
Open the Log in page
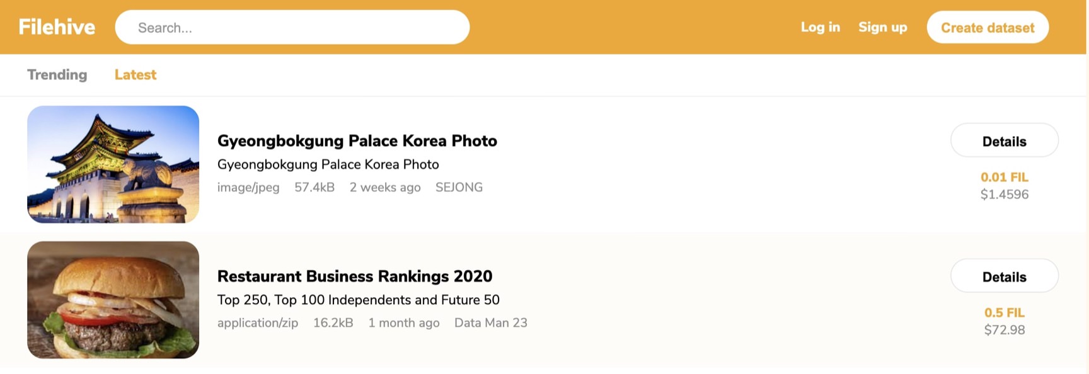point(820,27)
